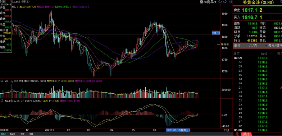Click the 2021-06-16 date marker on timeline
This screenshot has height=136, width=282.
point(178,130)
